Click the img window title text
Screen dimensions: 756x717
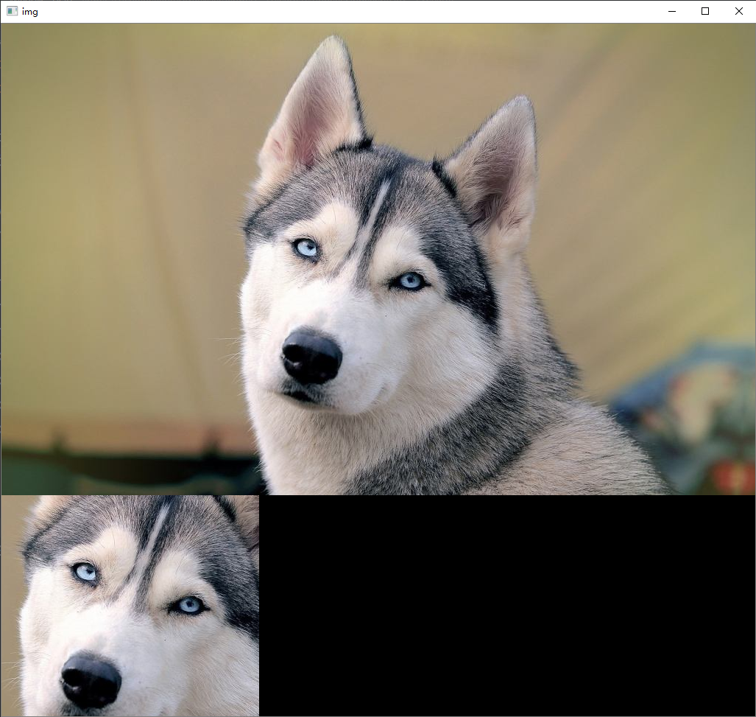point(30,12)
